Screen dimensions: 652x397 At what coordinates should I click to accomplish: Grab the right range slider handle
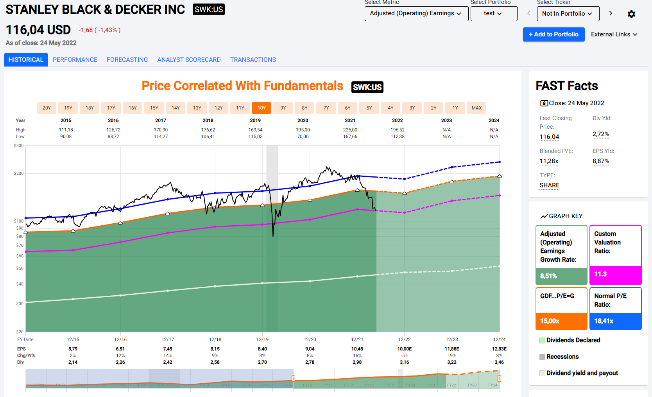(499, 378)
